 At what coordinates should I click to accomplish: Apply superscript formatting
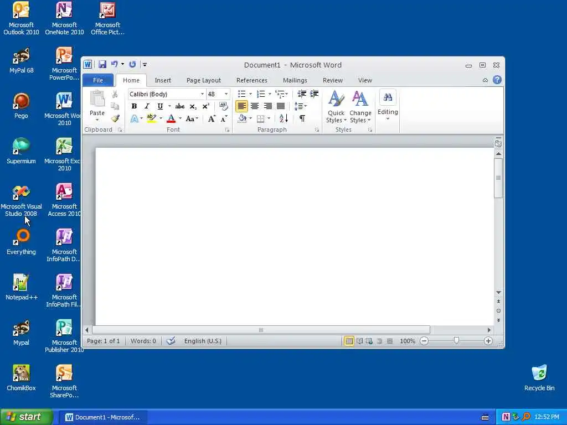pos(206,106)
